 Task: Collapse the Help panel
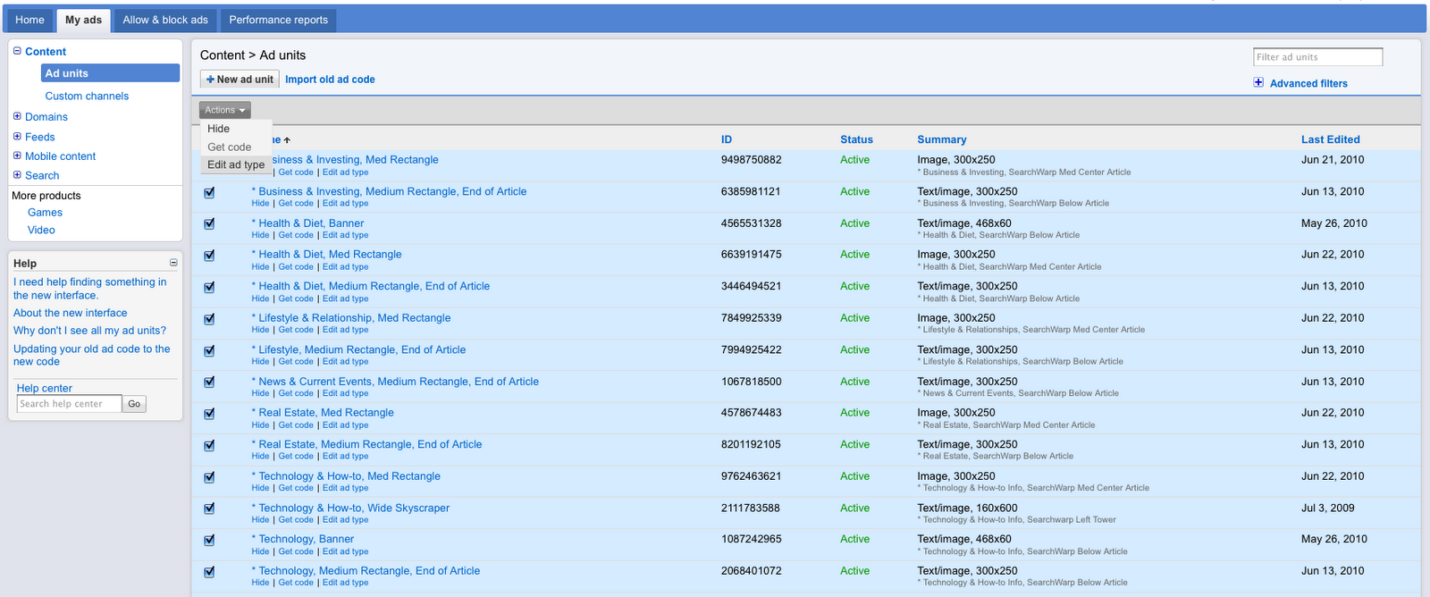[x=173, y=263]
